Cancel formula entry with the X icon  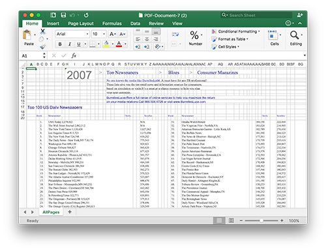[x=54, y=55]
